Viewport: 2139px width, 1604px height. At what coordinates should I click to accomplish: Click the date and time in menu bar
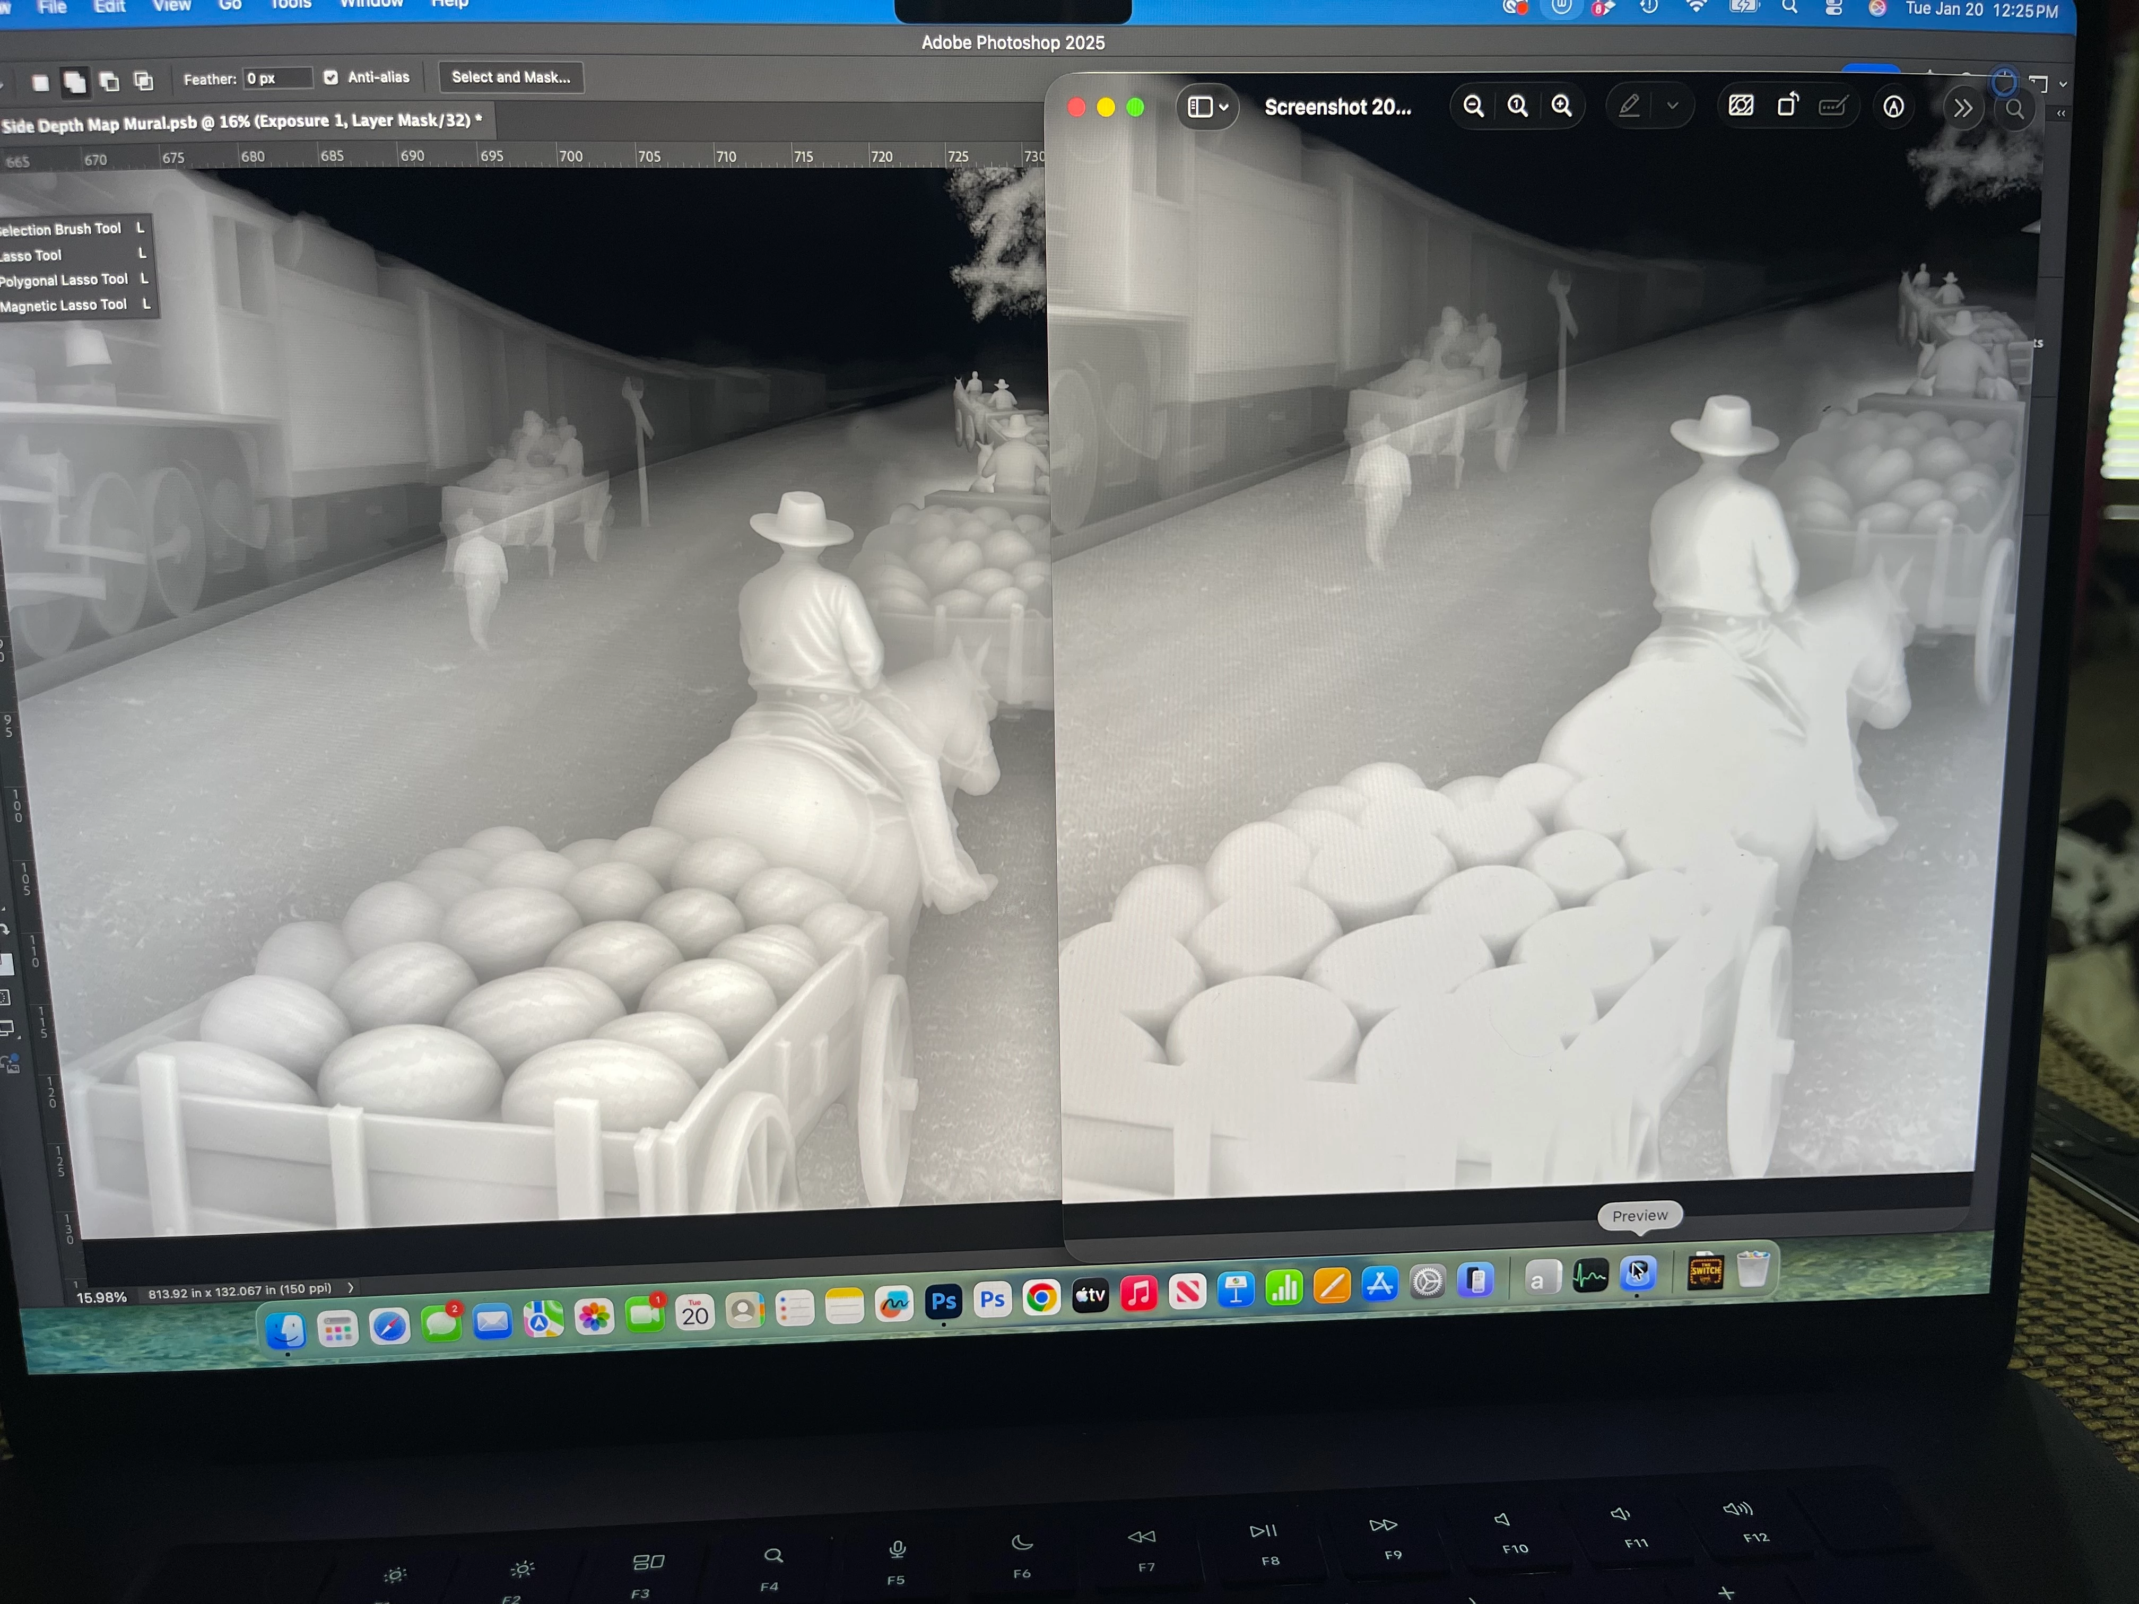coord(1981,10)
